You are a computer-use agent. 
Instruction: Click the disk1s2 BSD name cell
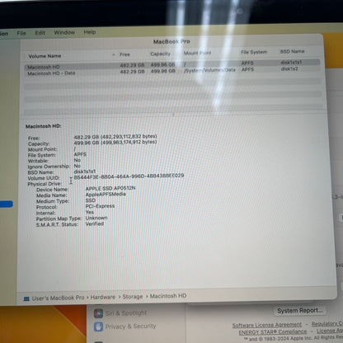pos(289,68)
